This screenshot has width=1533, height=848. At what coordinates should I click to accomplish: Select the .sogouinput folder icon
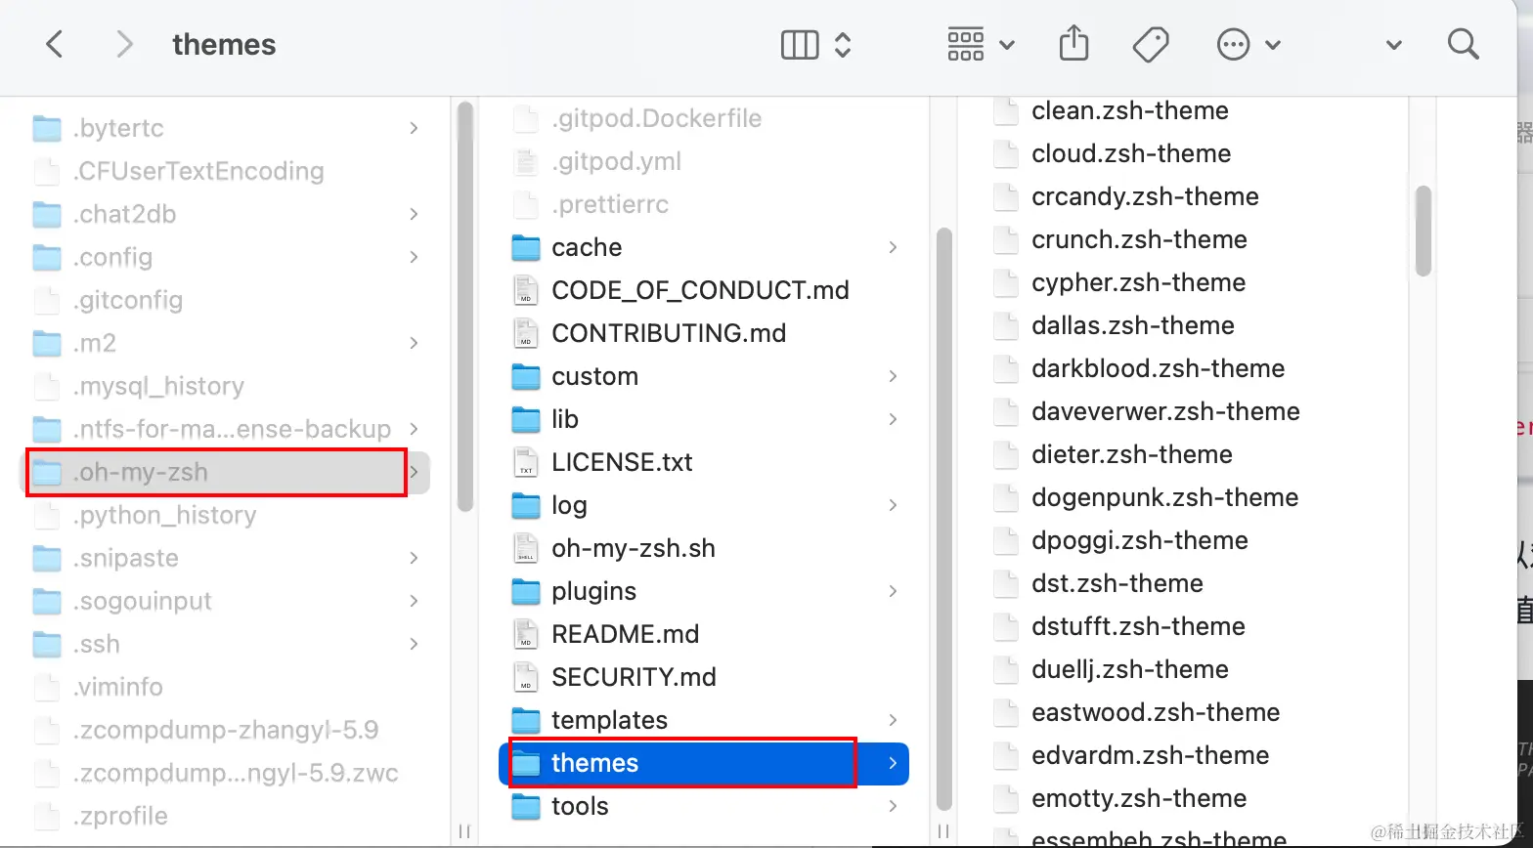47,601
